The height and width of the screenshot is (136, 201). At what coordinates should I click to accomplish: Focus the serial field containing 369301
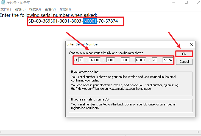(x=95, y=60)
